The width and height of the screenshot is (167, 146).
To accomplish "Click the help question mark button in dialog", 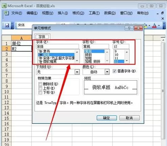I will pyautogui.click(x=129, y=28).
